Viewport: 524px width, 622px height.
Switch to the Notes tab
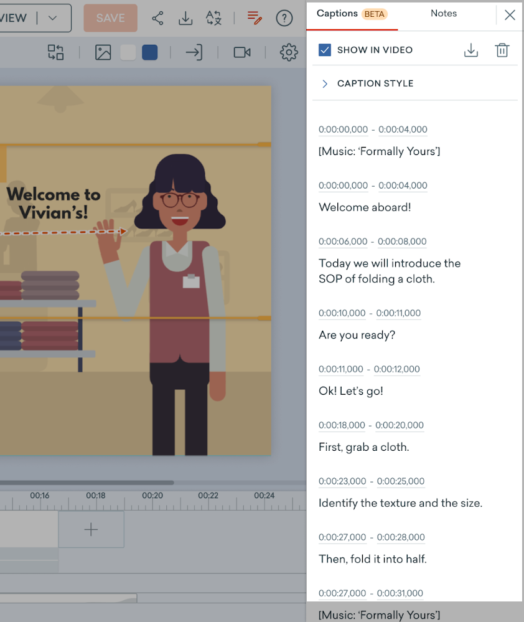click(x=443, y=14)
